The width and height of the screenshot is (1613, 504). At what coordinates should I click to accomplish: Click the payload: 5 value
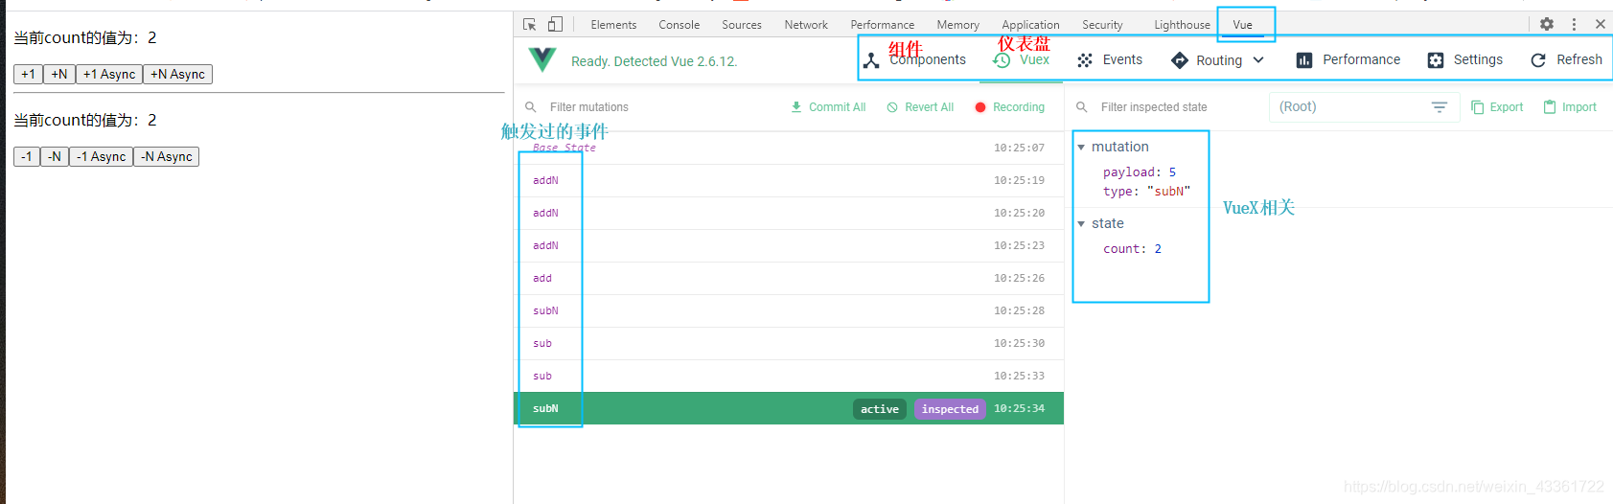[x=1140, y=172]
